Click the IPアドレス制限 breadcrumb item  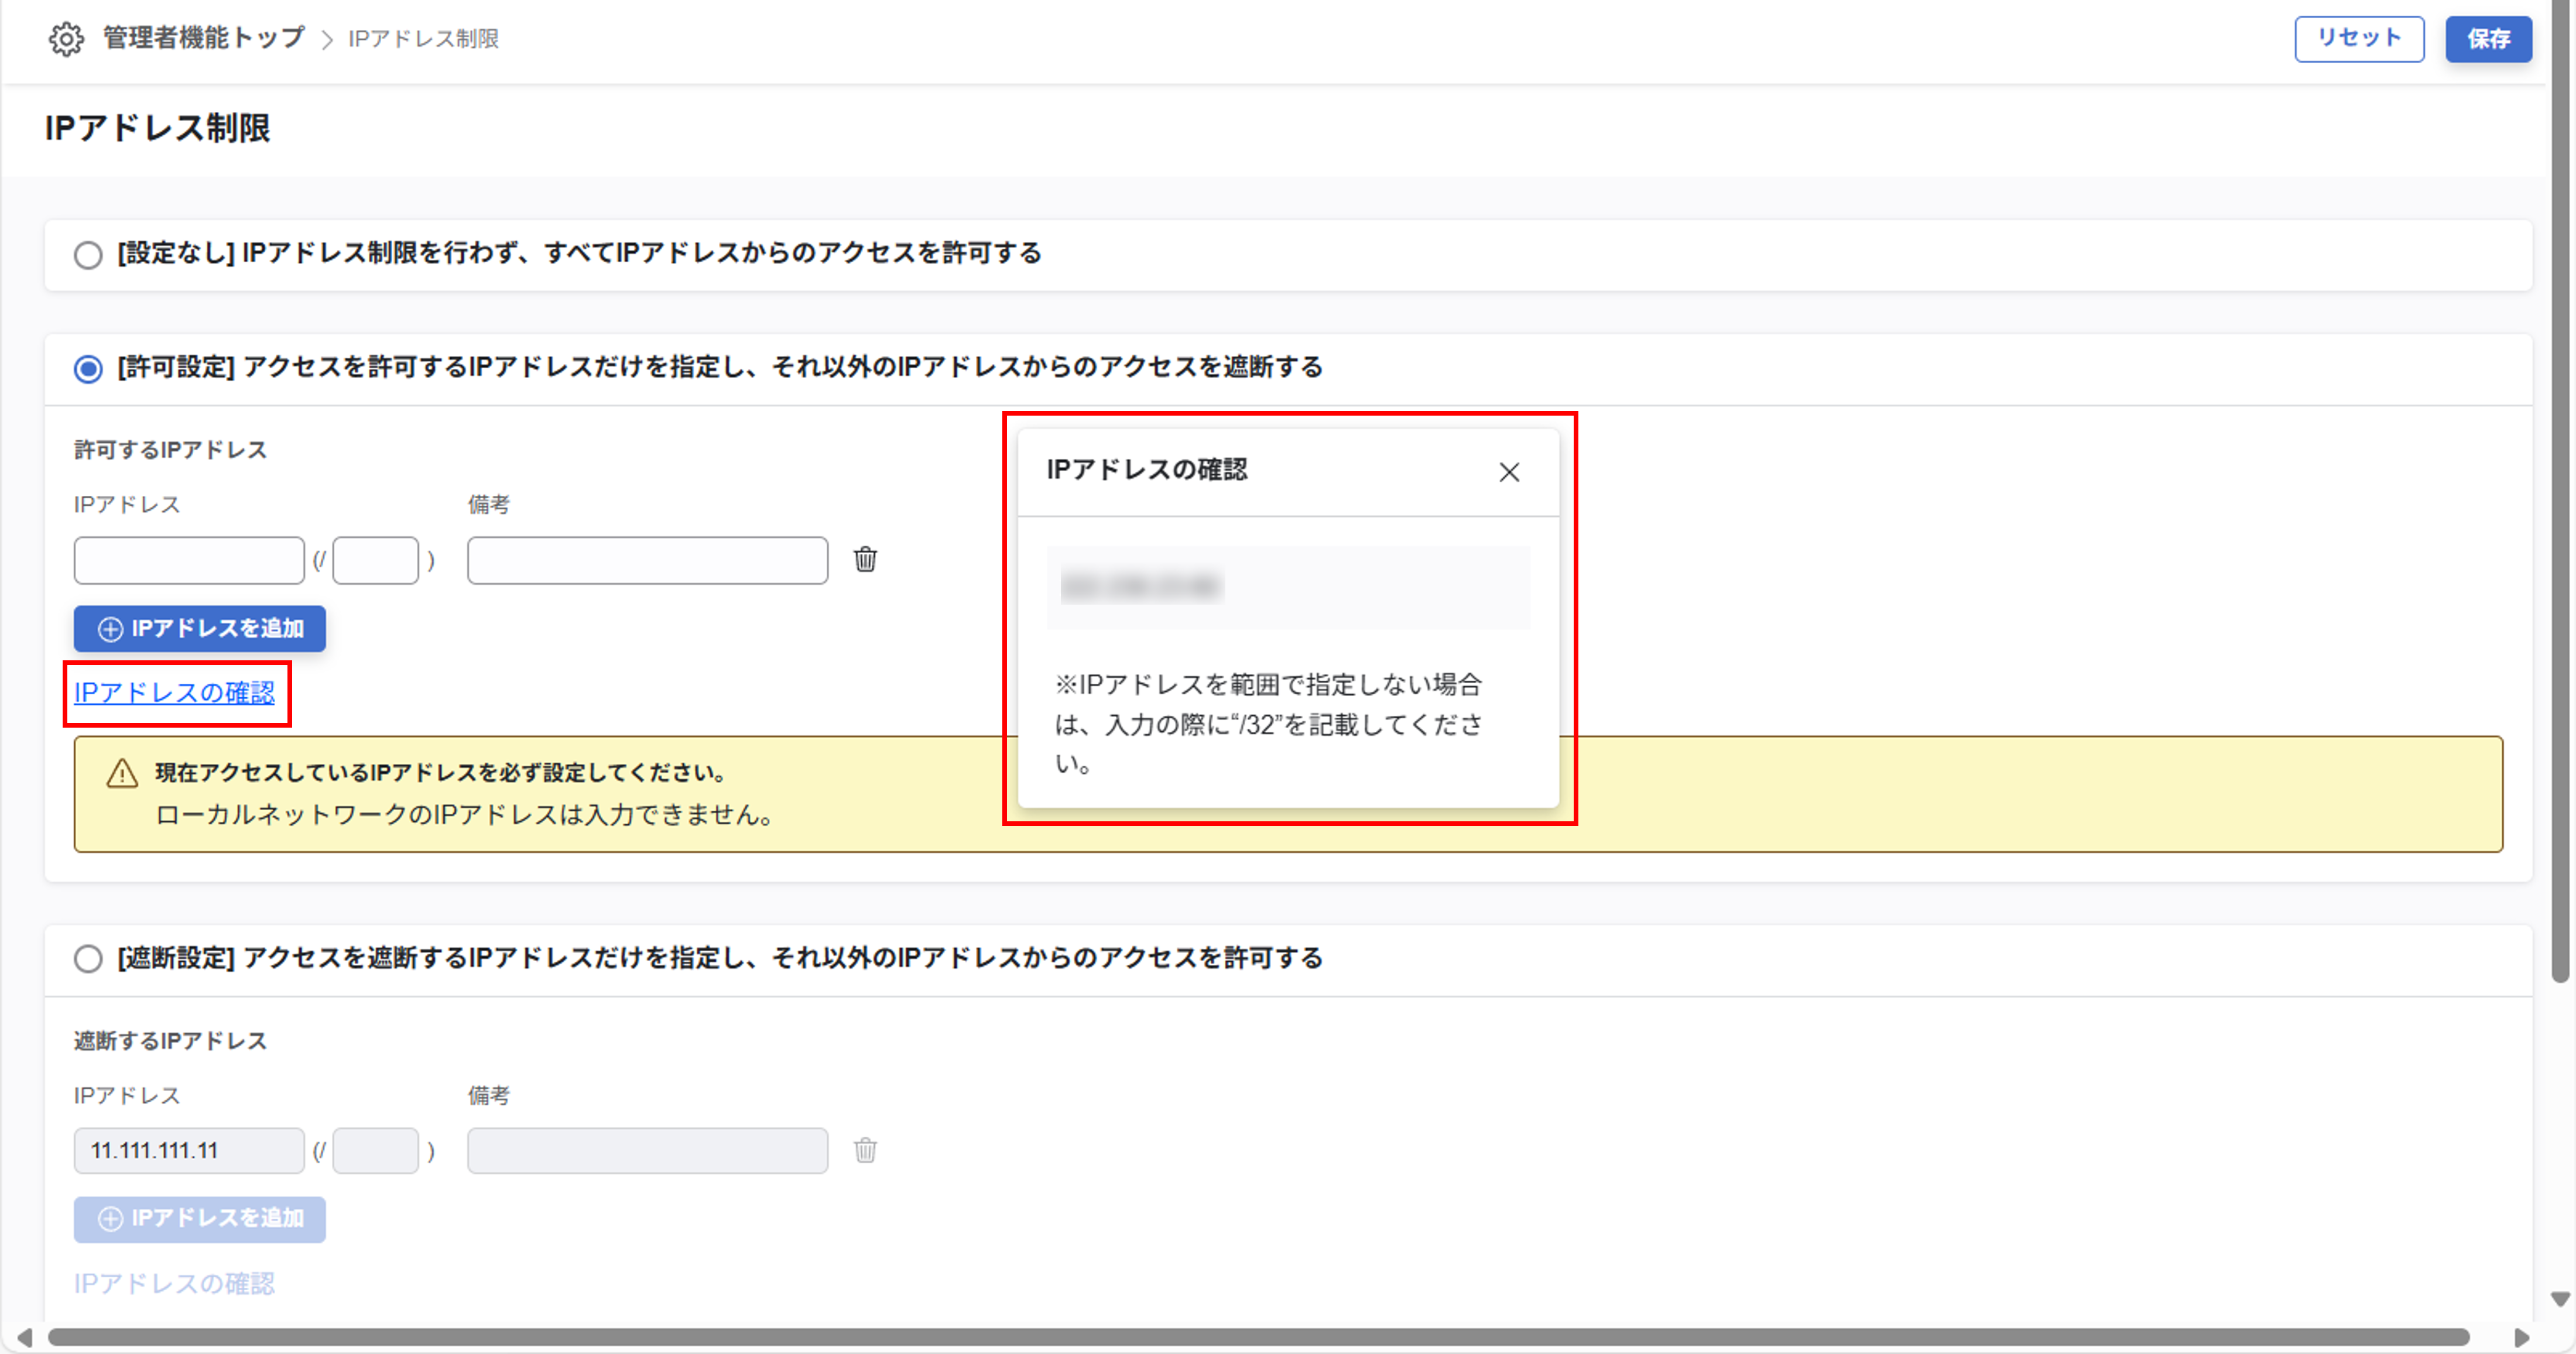click(423, 39)
